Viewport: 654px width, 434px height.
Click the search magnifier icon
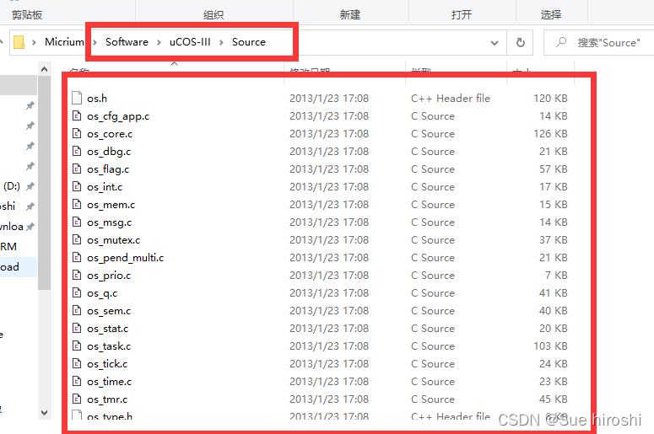click(561, 42)
